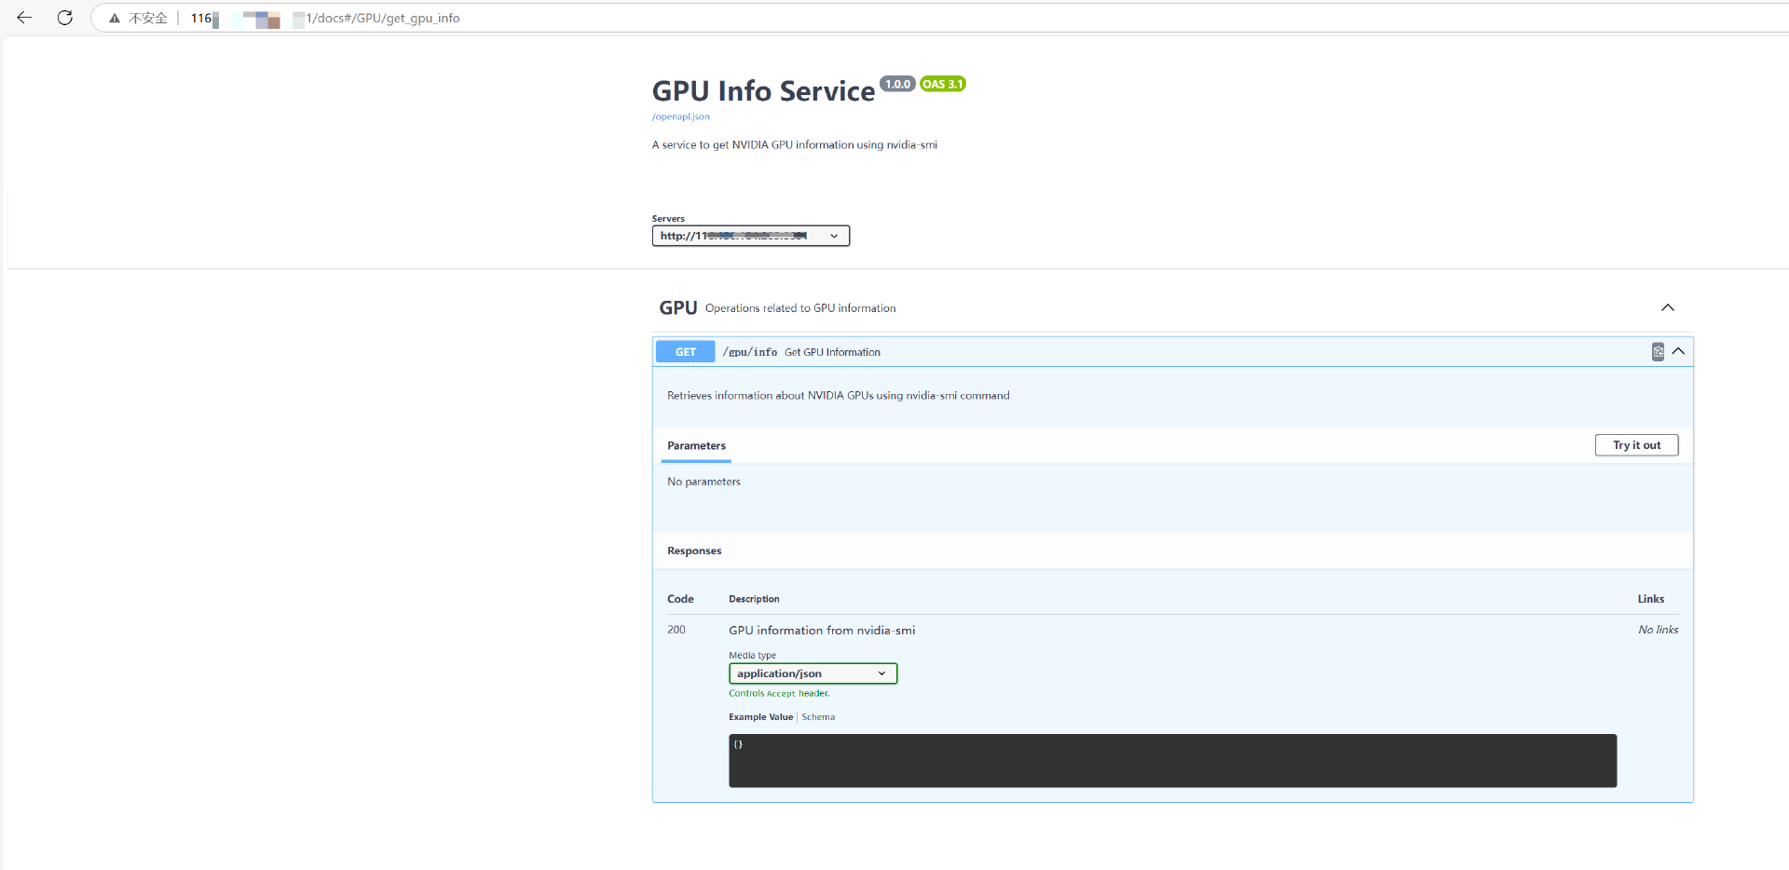The image size is (1789, 870).
Task: Click the 1.0.0 version badge
Action: 897,84
